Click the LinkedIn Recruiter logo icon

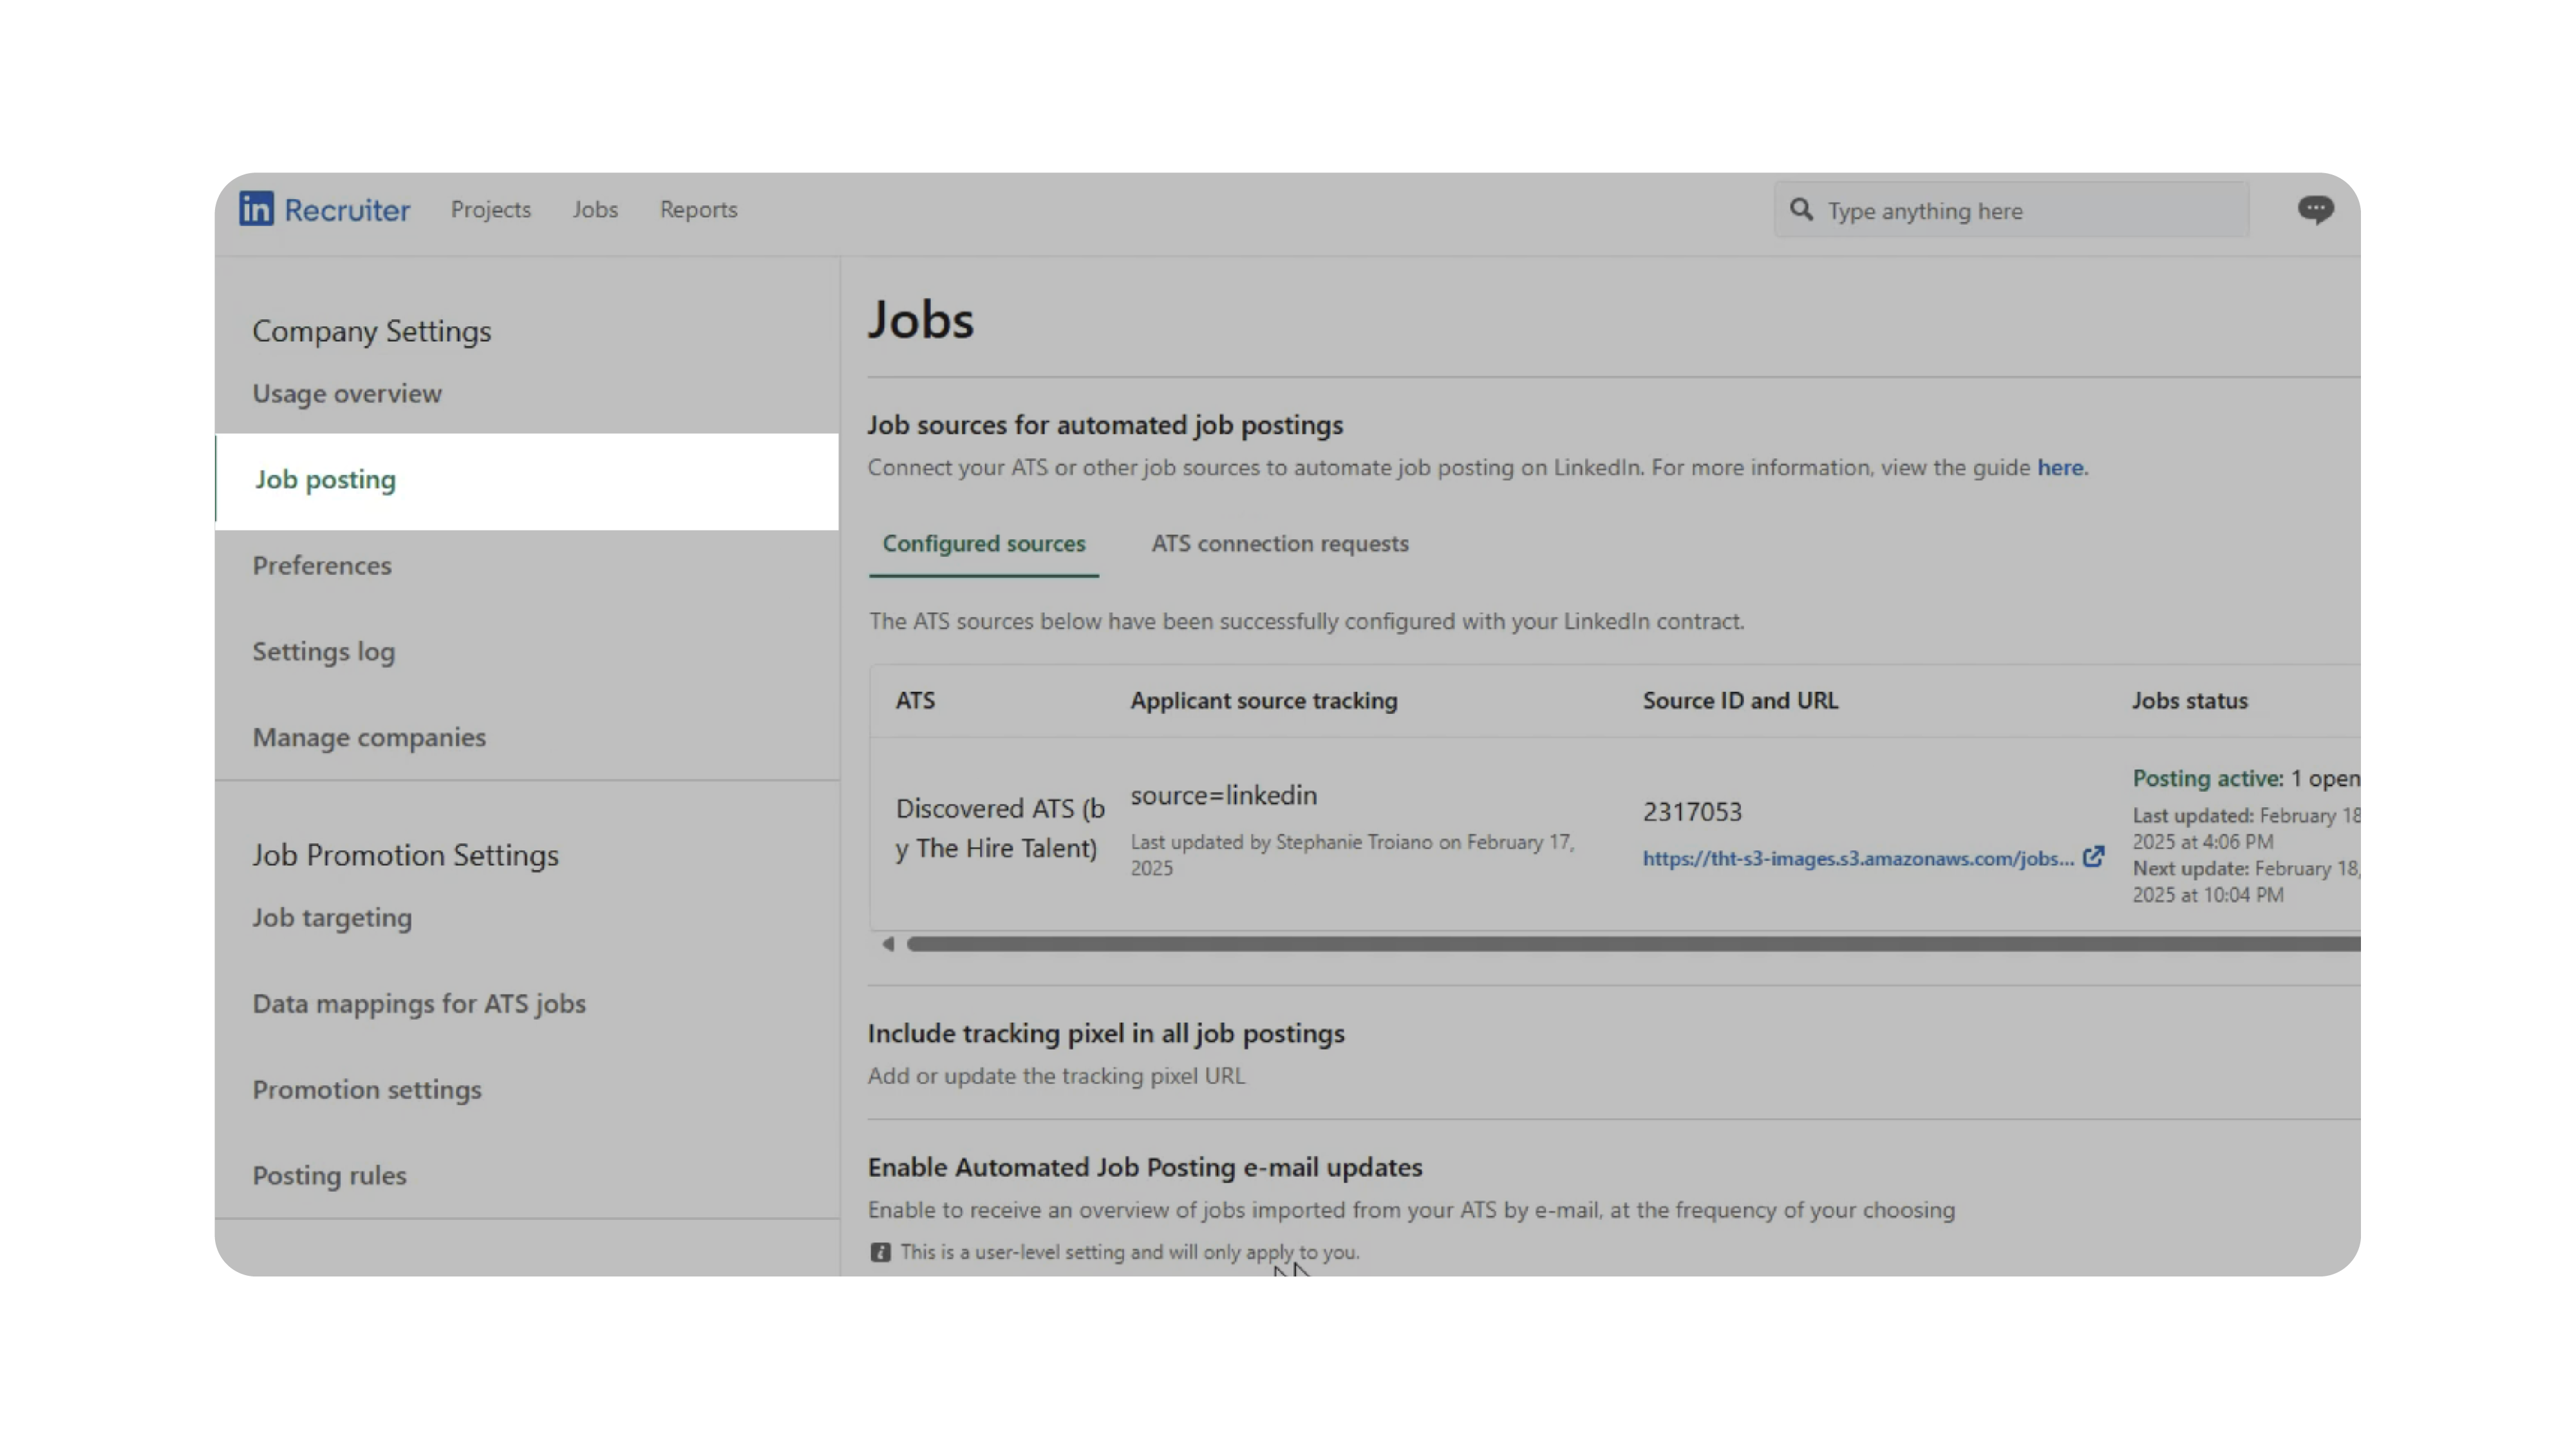point(256,209)
